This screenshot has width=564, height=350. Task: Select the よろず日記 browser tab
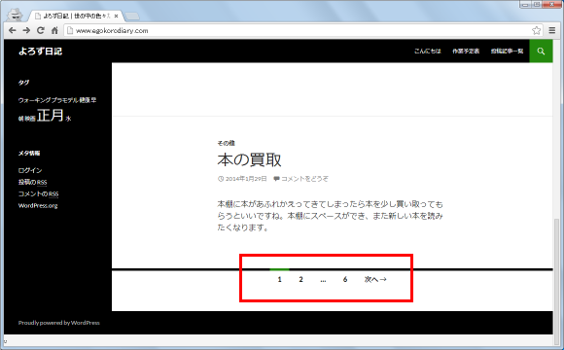pos(77,17)
